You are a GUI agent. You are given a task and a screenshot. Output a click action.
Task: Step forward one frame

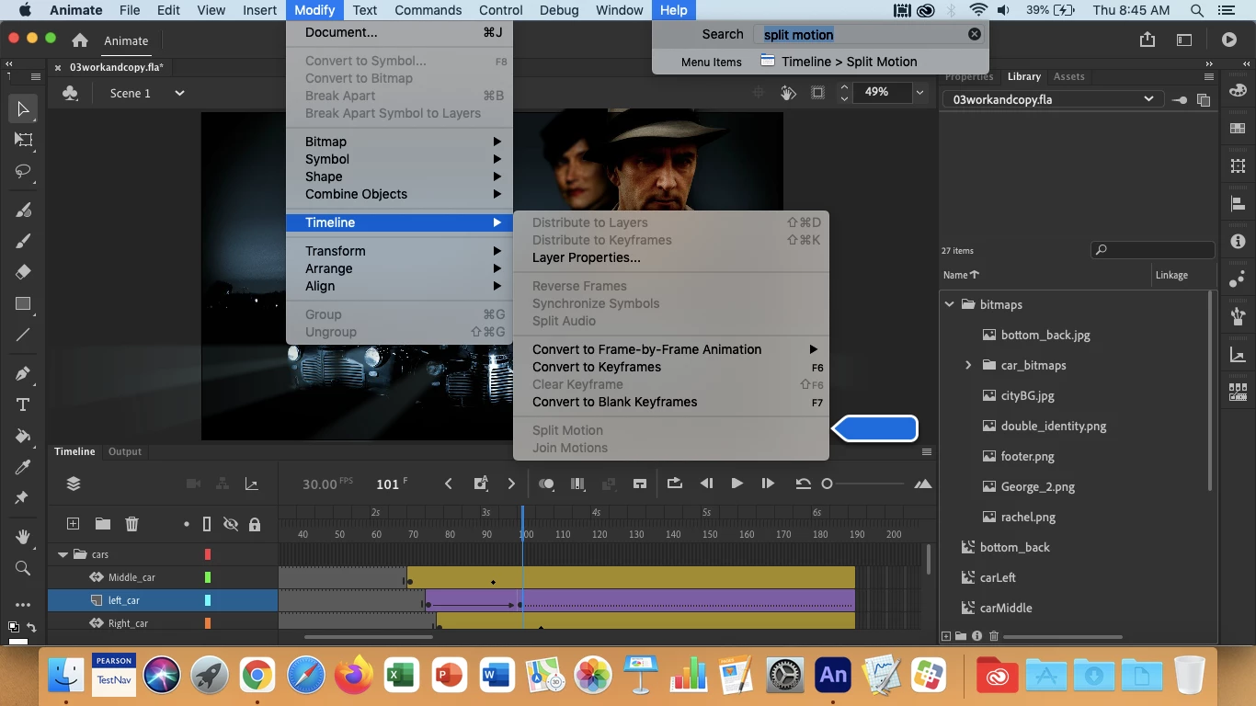click(768, 484)
